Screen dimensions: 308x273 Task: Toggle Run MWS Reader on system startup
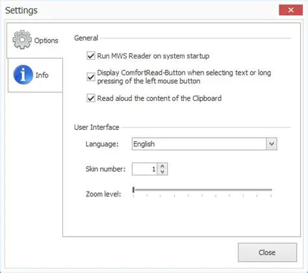point(91,56)
